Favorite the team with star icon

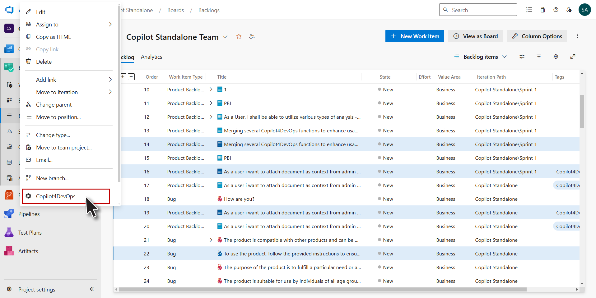pos(239,36)
